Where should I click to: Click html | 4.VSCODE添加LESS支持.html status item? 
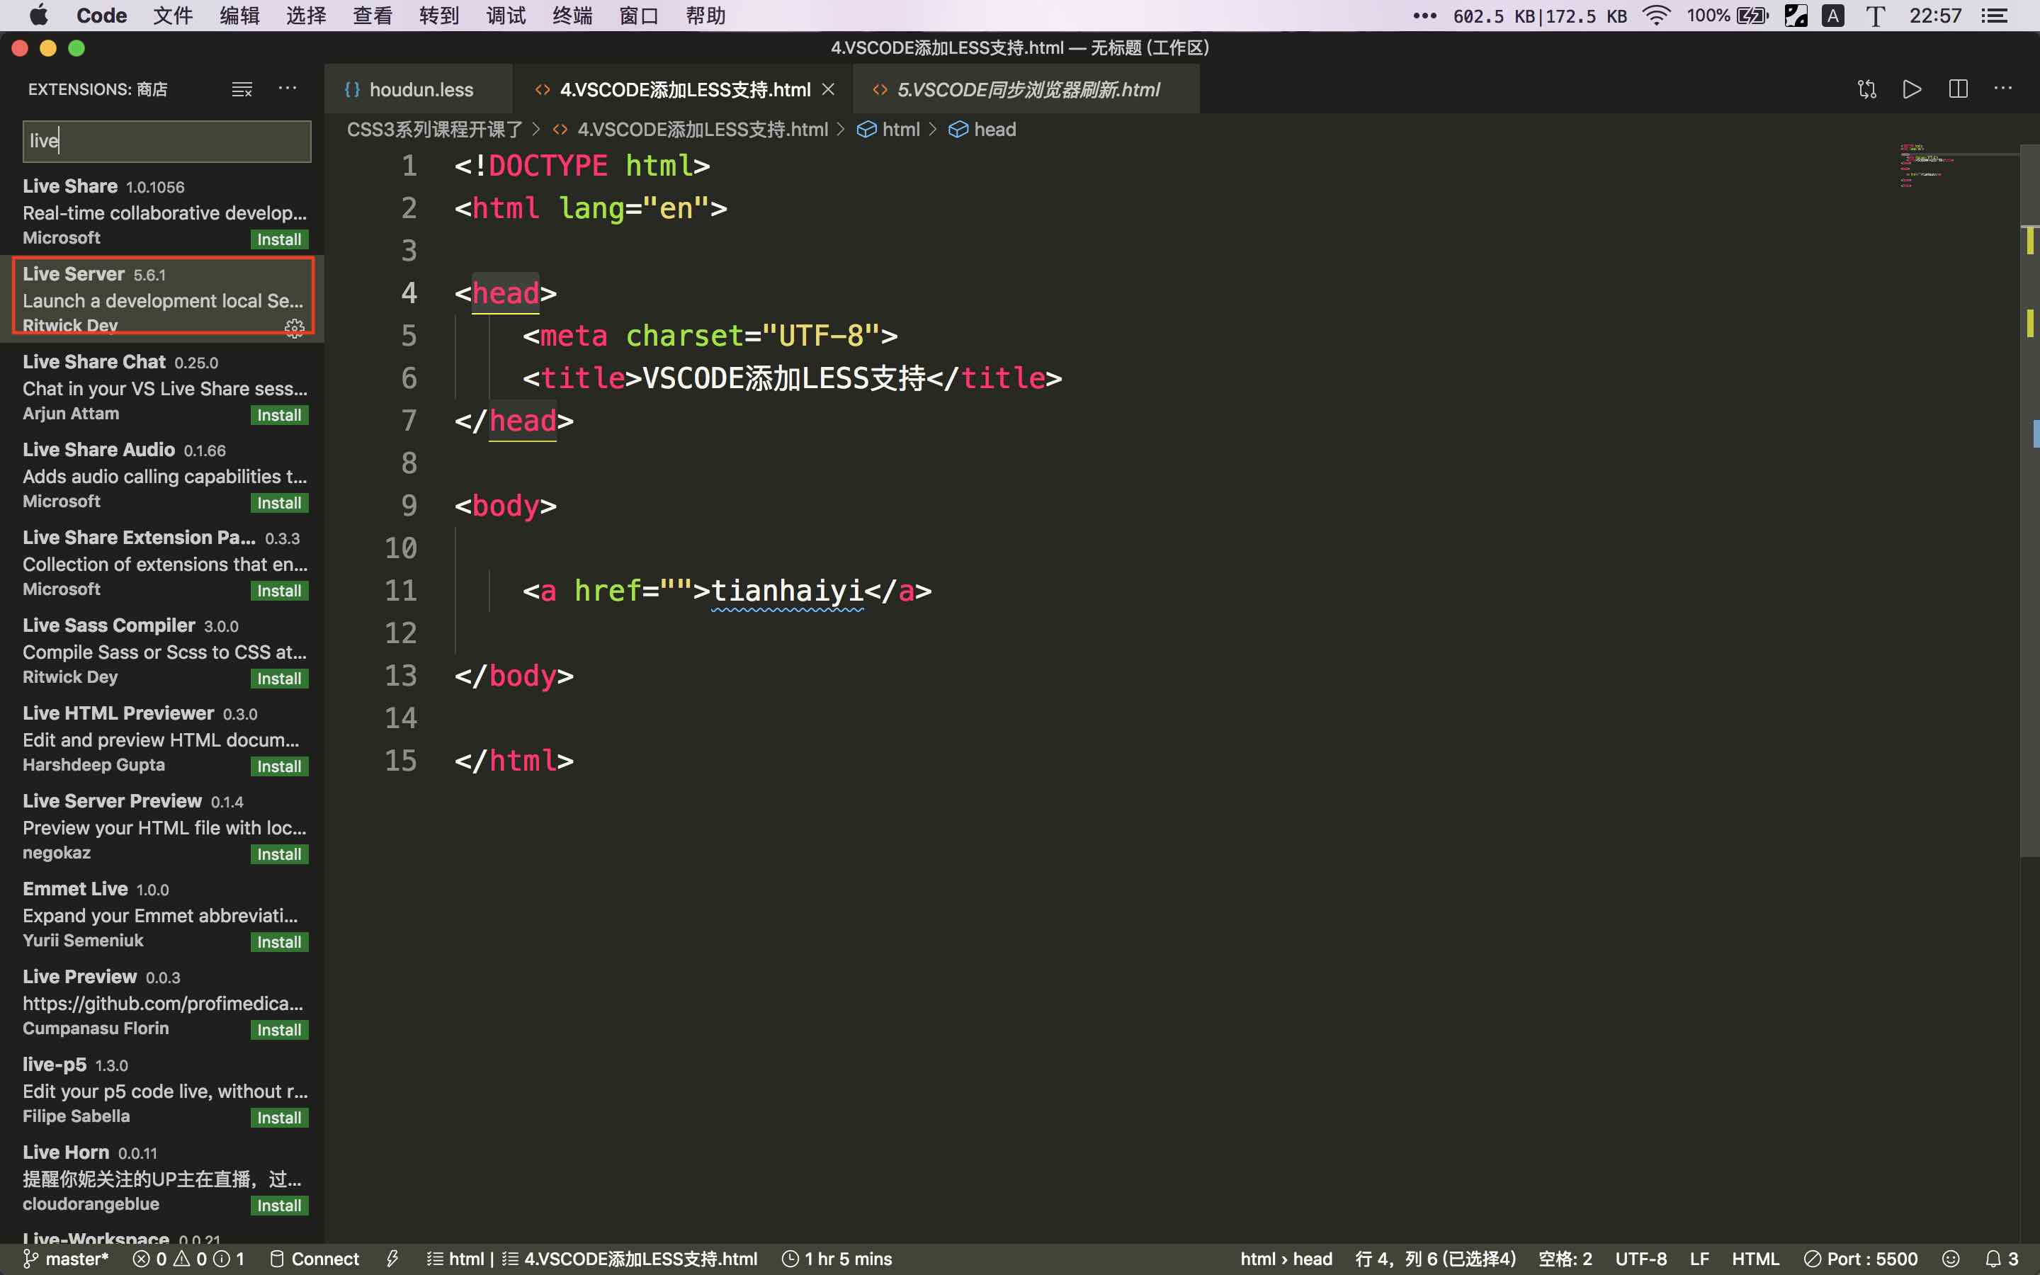tap(591, 1259)
